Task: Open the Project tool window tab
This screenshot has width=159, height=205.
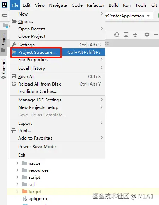Action: pos(4,42)
